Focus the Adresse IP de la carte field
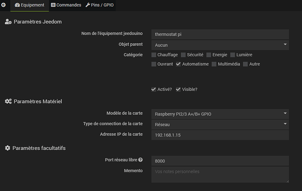 [x=220, y=135]
